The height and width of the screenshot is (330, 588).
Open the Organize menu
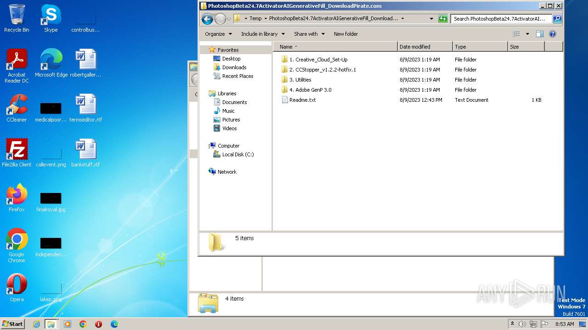[218, 34]
